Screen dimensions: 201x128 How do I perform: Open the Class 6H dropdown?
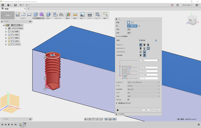pos(144,93)
